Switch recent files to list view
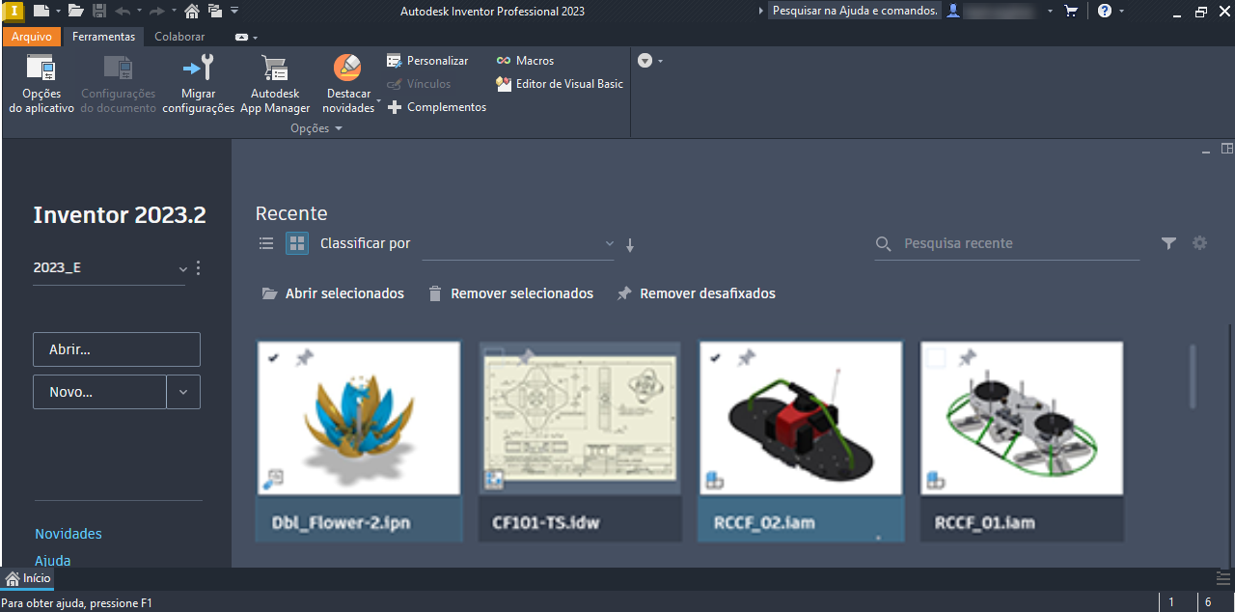 pyautogui.click(x=267, y=243)
